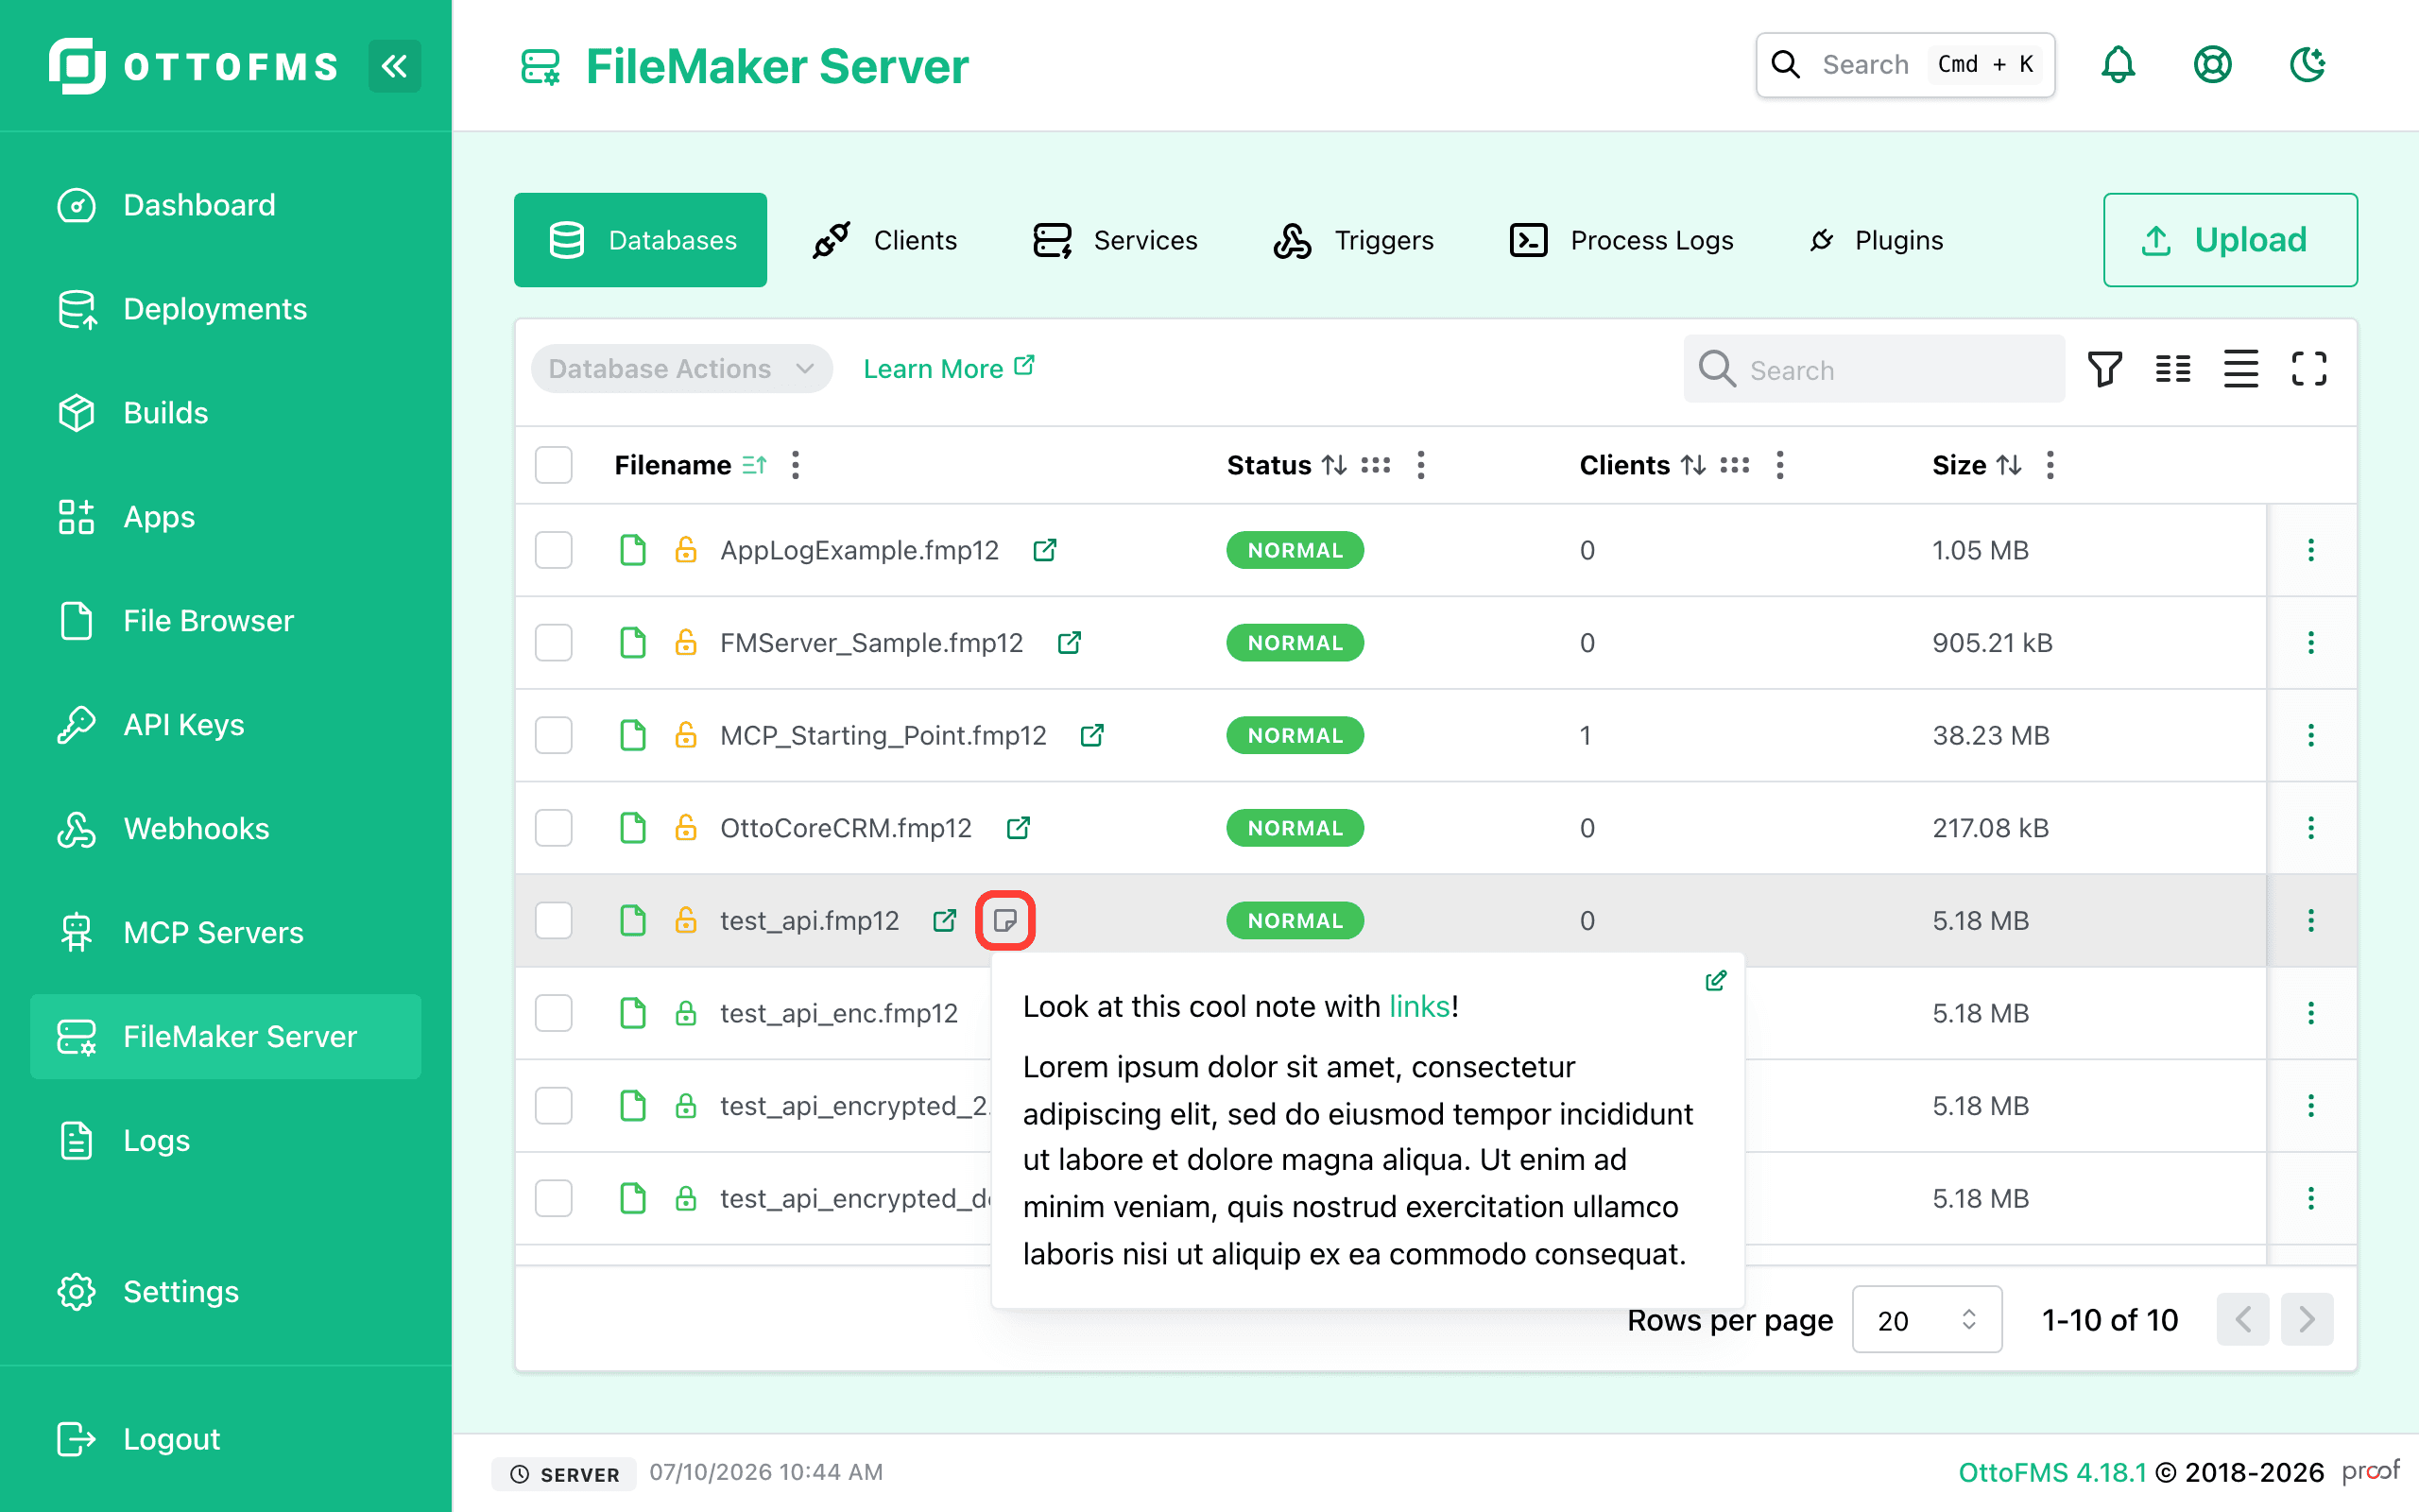
Task: Open notifications bell icon
Action: coord(2118,65)
